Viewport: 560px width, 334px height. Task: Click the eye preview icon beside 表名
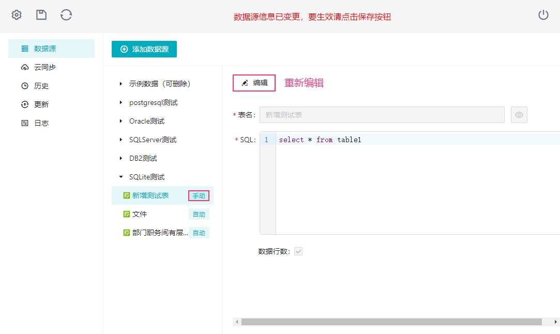(x=519, y=115)
